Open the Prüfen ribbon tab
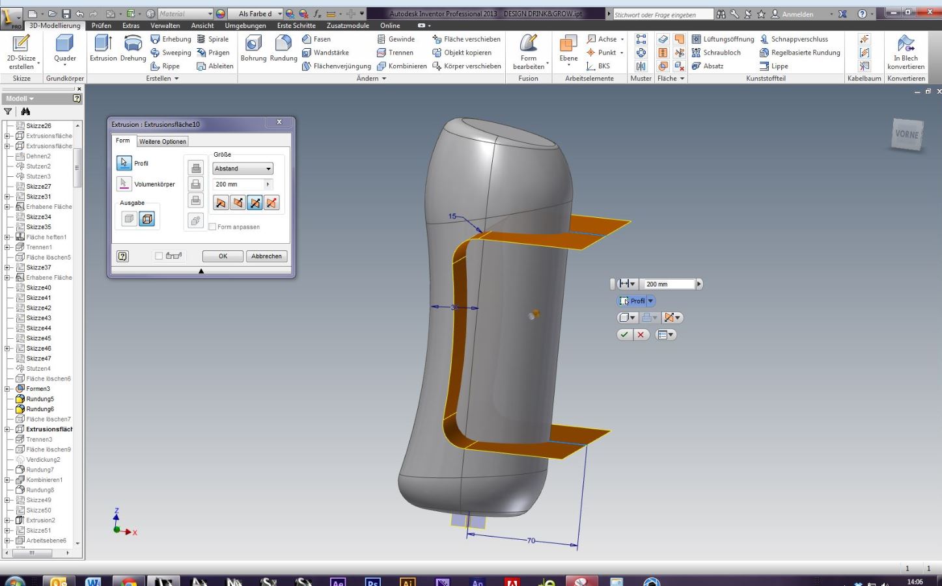Screen dimensions: 942x586 [101, 25]
